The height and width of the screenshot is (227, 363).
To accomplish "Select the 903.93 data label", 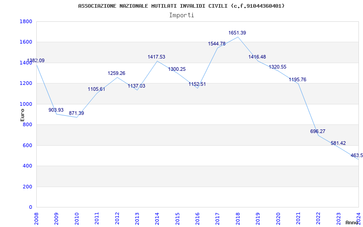I will (56, 110).
